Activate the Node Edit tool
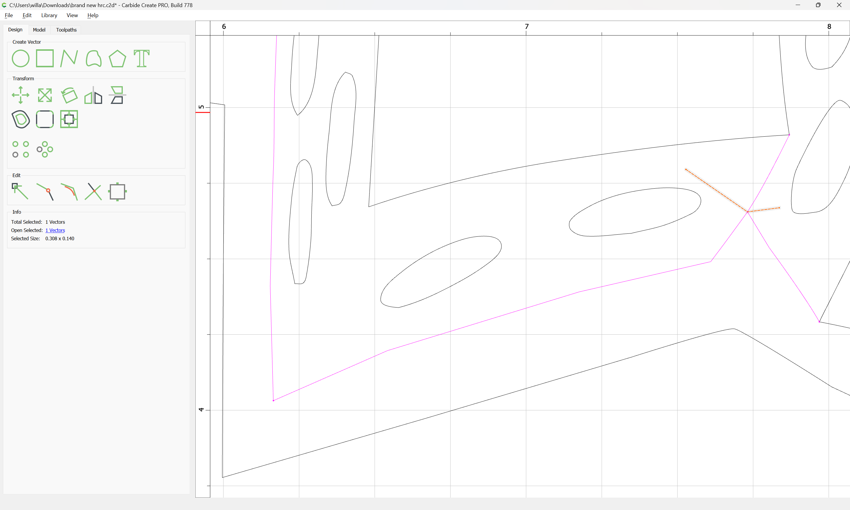 click(x=20, y=192)
